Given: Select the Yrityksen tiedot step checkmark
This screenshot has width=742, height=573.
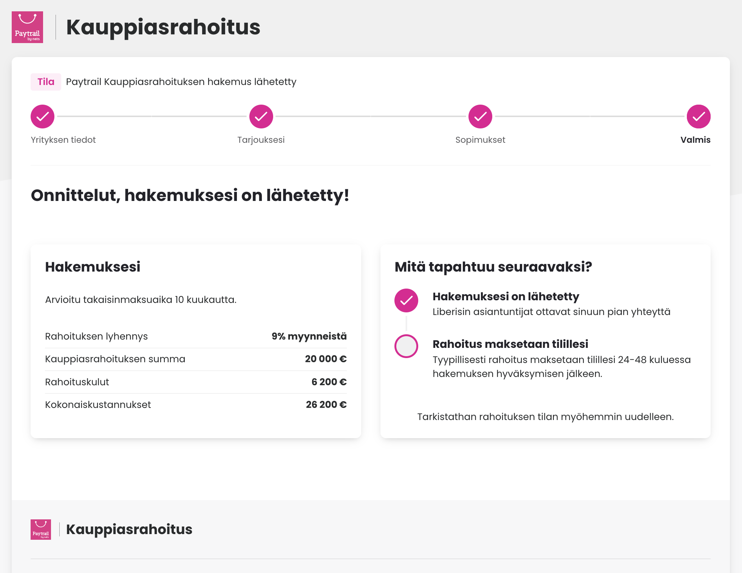Looking at the screenshot, I should click(42, 116).
